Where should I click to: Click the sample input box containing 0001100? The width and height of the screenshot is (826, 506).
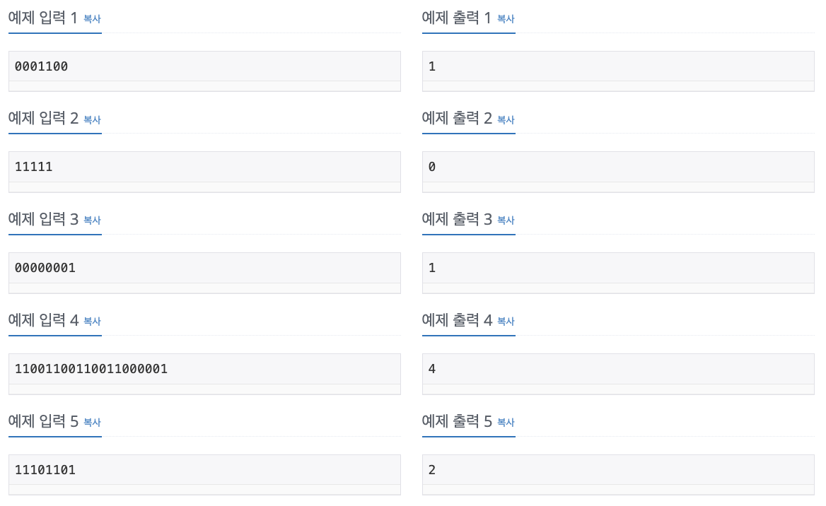tap(204, 66)
